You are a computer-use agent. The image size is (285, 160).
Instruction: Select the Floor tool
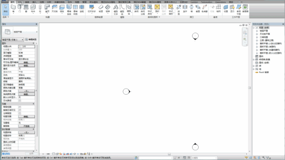[x=62, y=9]
